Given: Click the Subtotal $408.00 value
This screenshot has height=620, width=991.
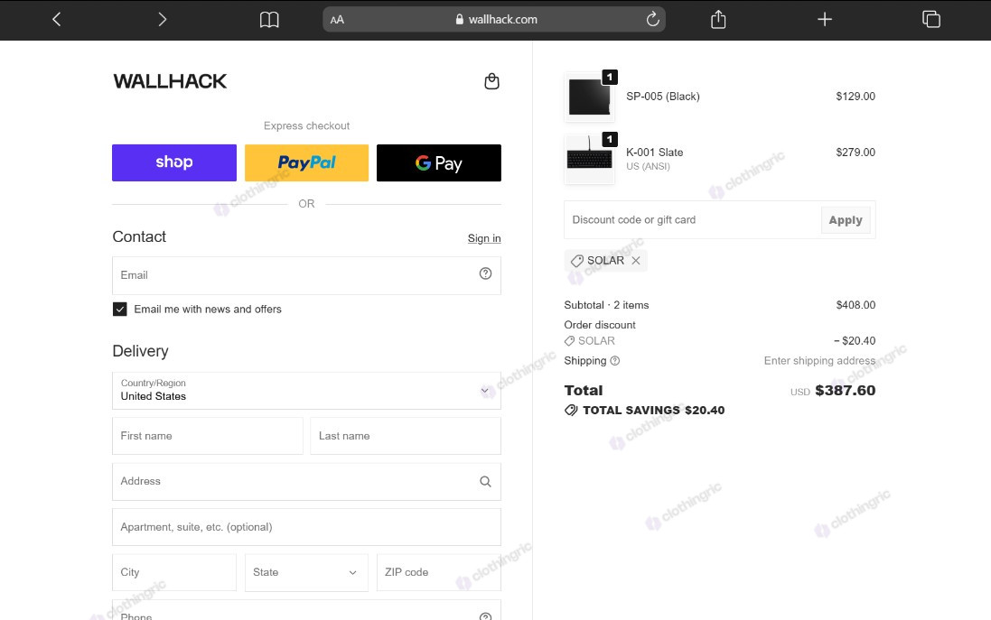Looking at the screenshot, I should click(x=855, y=305).
